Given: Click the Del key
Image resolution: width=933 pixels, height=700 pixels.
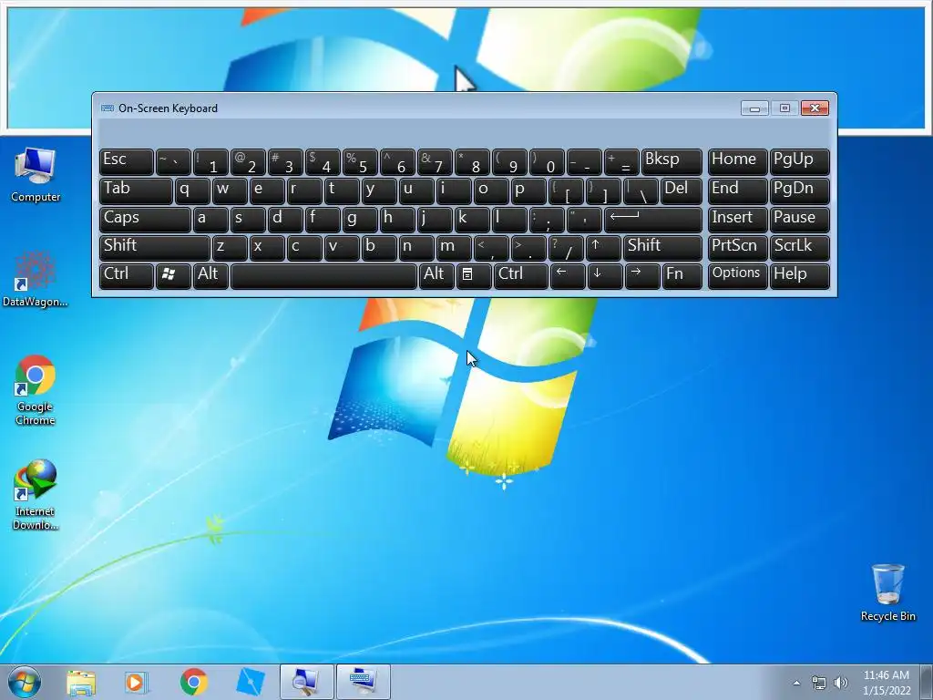Looking at the screenshot, I should (x=682, y=191).
